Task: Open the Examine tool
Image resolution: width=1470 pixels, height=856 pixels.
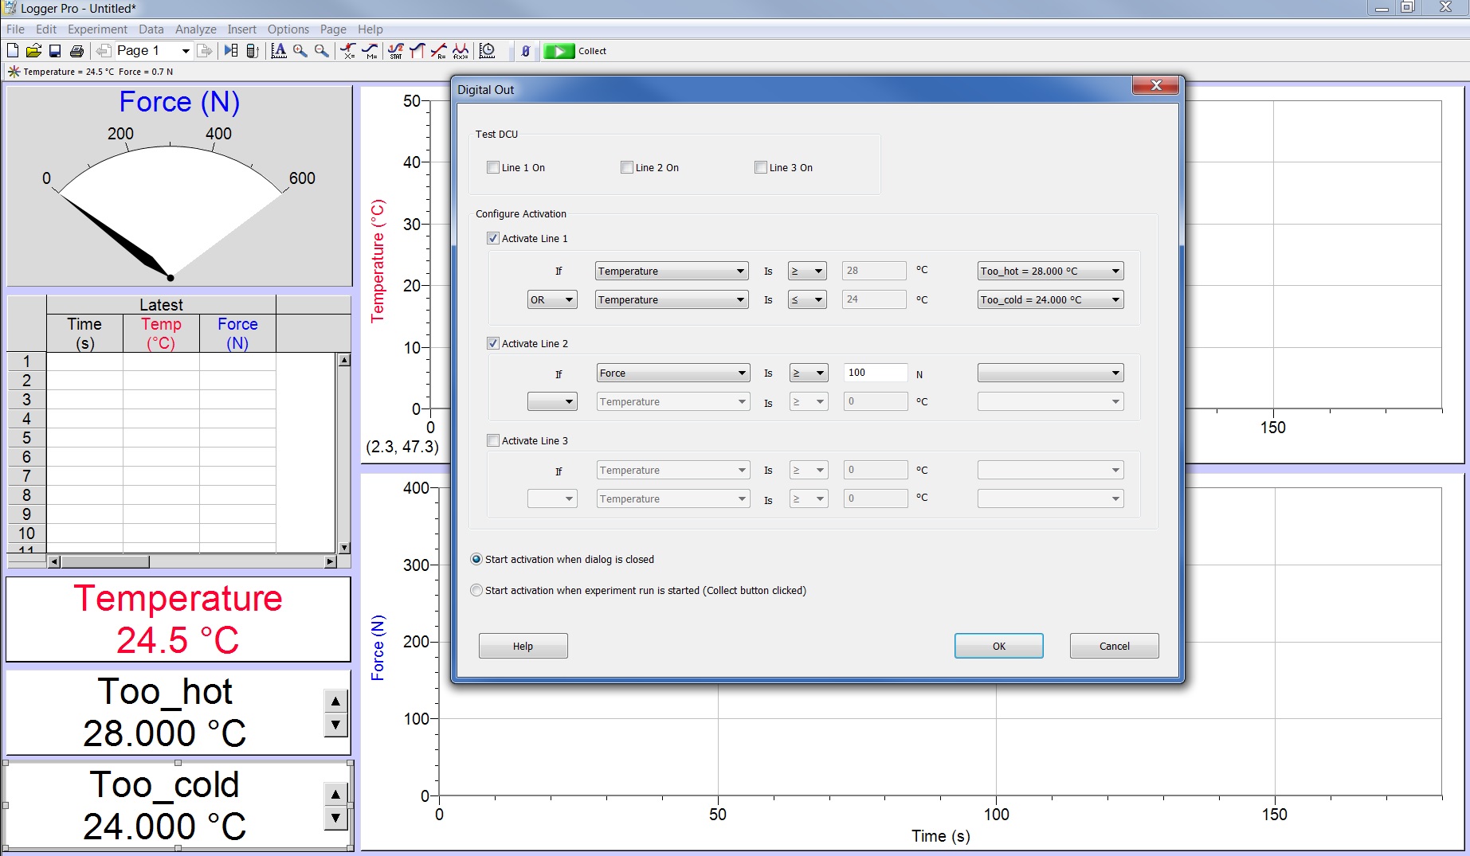Action: pyautogui.click(x=348, y=50)
